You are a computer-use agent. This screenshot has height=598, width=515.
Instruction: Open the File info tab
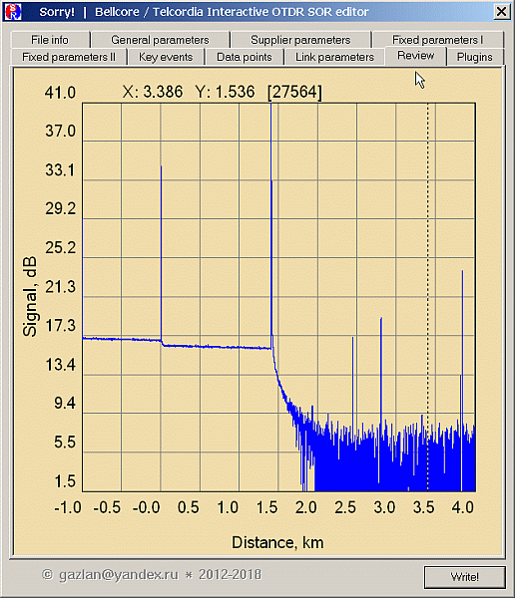50,40
